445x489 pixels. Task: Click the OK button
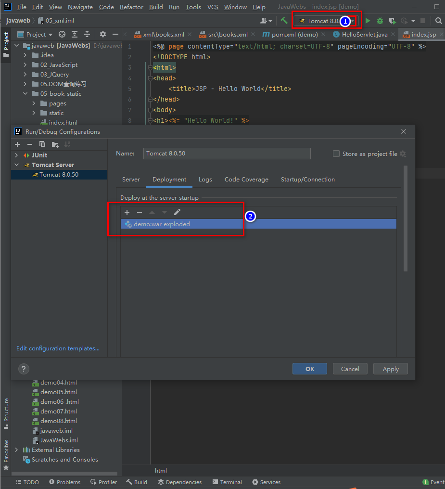click(310, 369)
